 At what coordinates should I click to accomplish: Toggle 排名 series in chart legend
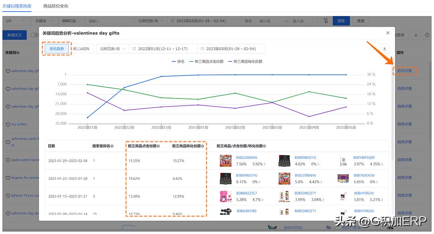[178, 62]
